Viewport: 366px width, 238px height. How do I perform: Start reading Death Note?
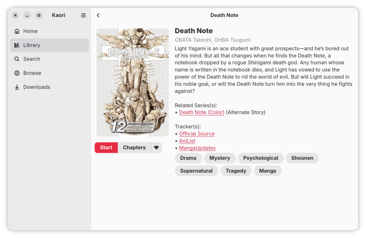pos(106,148)
